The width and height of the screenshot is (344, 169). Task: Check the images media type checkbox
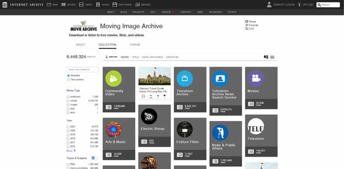tap(68, 105)
